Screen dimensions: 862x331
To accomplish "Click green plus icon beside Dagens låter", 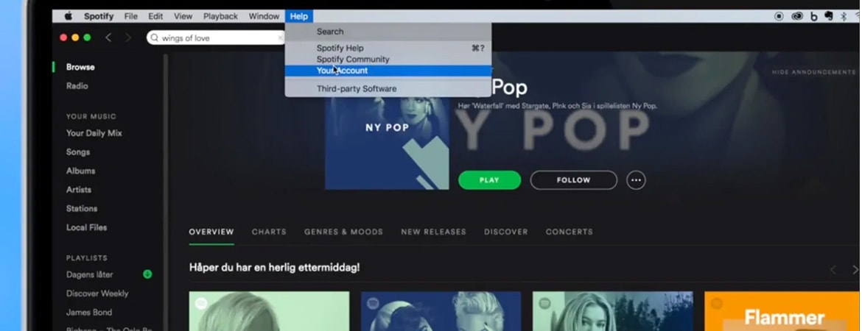I will coord(147,274).
